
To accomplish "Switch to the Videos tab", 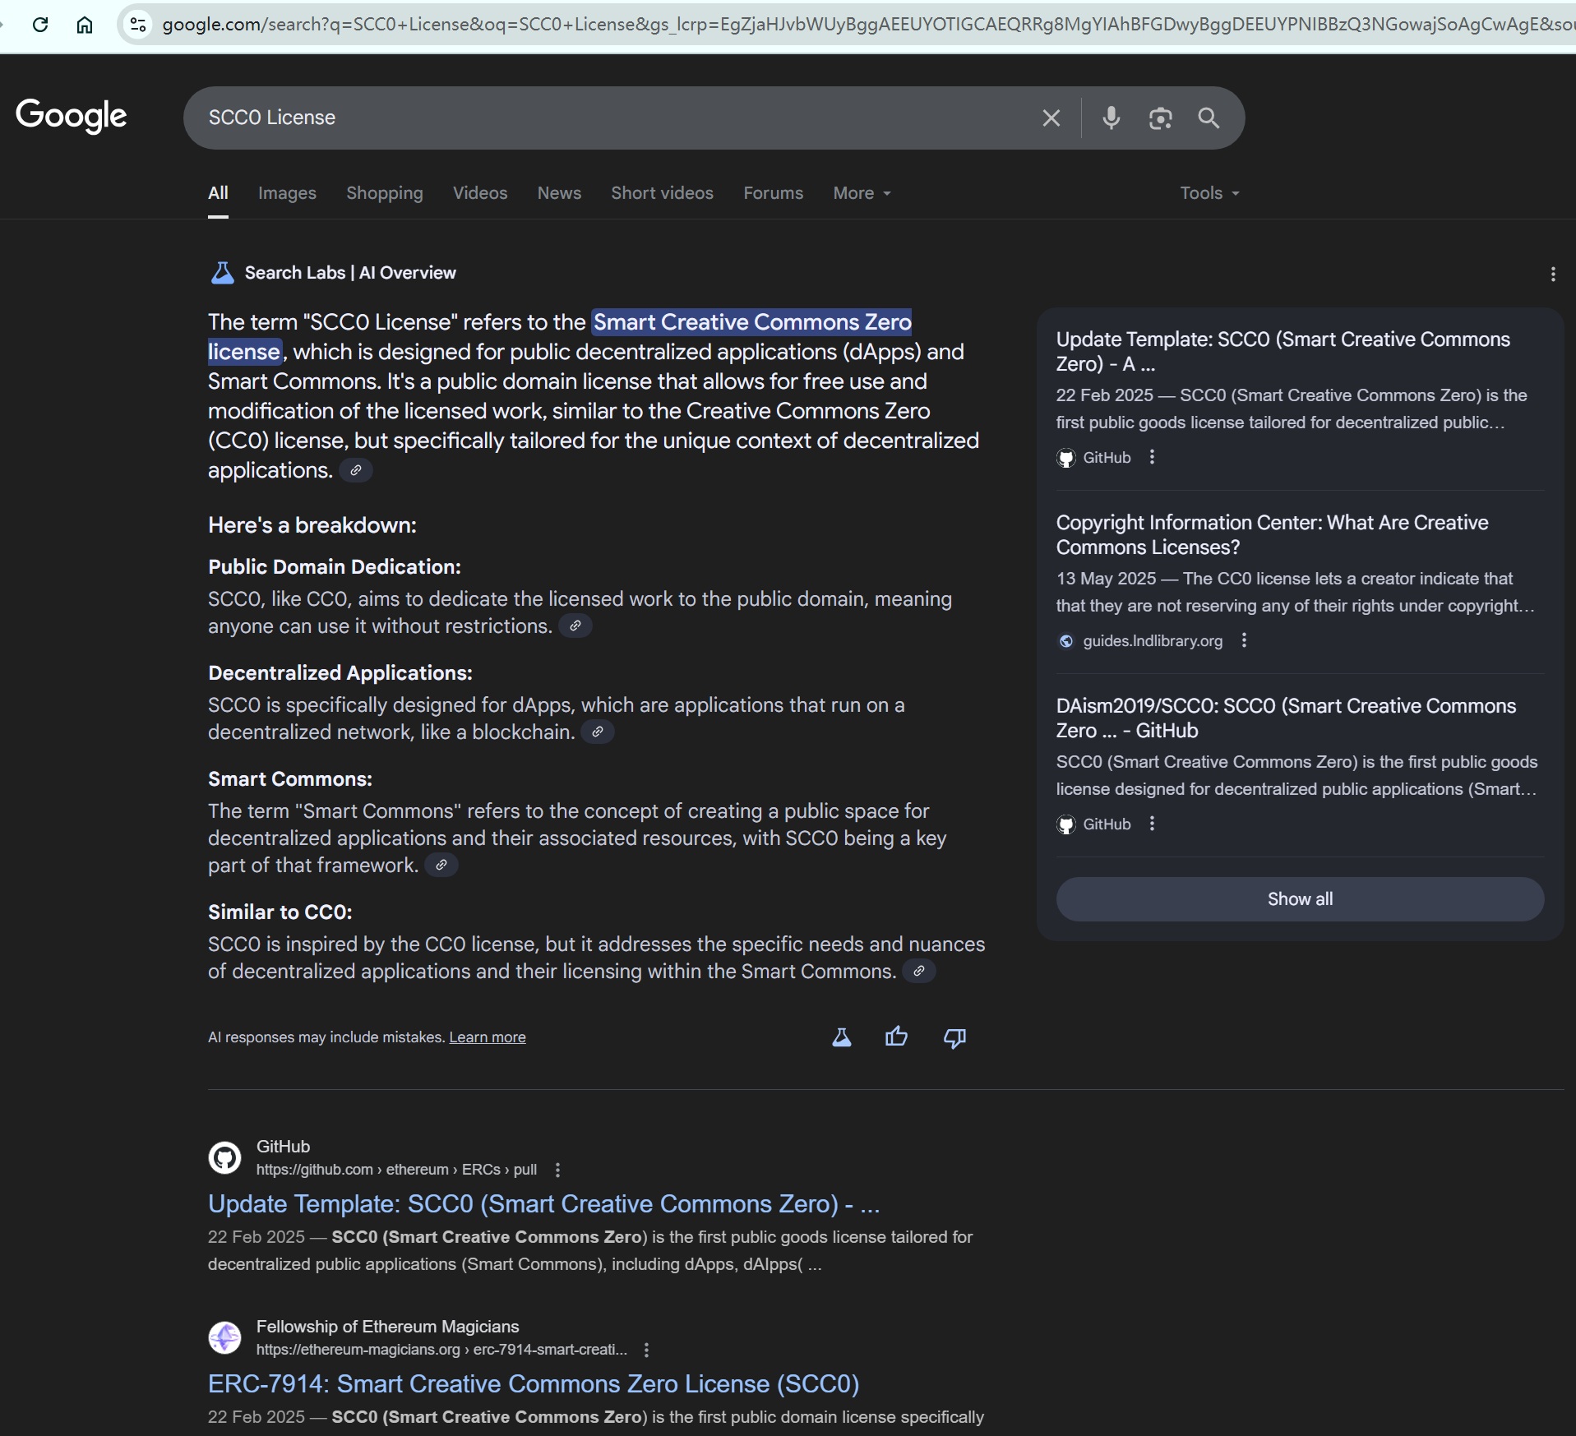I will 480,193.
